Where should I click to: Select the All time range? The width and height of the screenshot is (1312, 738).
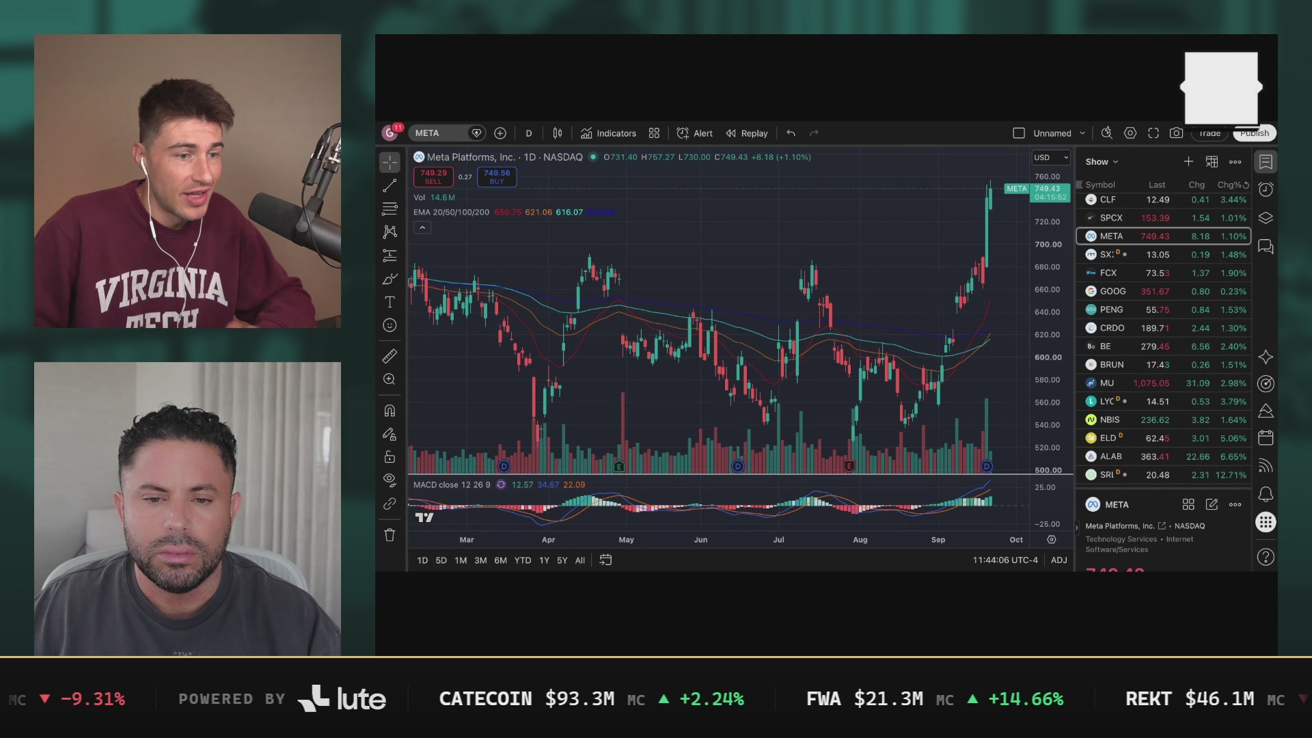click(x=580, y=560)
